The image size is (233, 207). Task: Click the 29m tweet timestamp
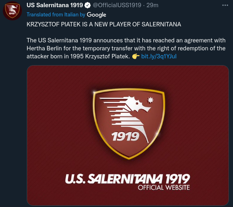click(152, 5)
